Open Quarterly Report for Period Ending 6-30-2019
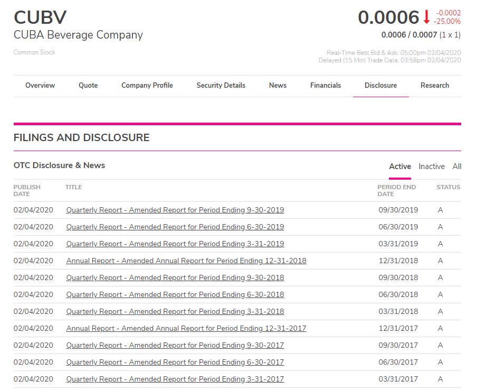 pos(175,227)
